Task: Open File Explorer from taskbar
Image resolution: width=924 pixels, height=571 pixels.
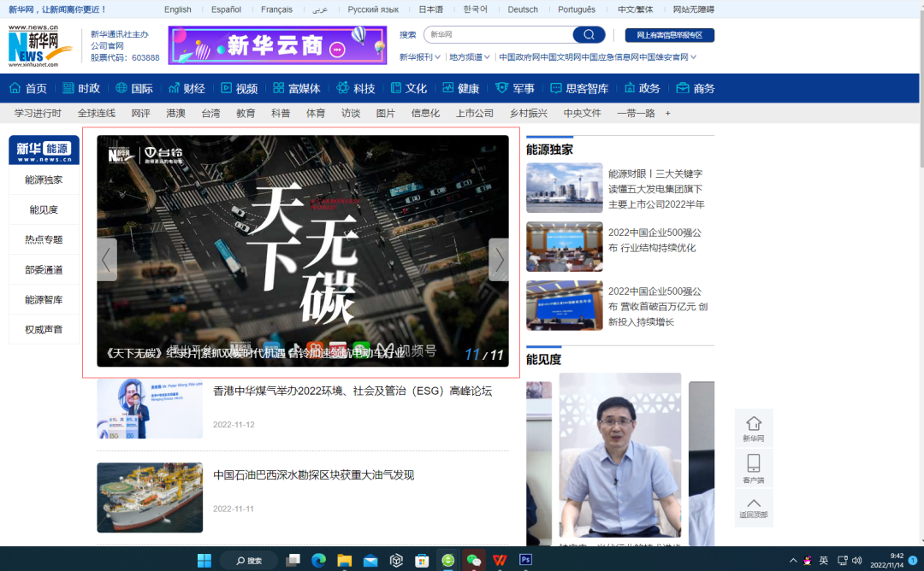Action: pyautogui.click(x=344, y=561)
